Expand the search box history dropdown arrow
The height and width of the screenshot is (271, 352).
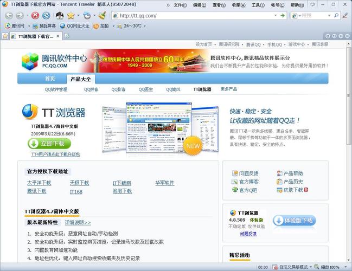329,16
